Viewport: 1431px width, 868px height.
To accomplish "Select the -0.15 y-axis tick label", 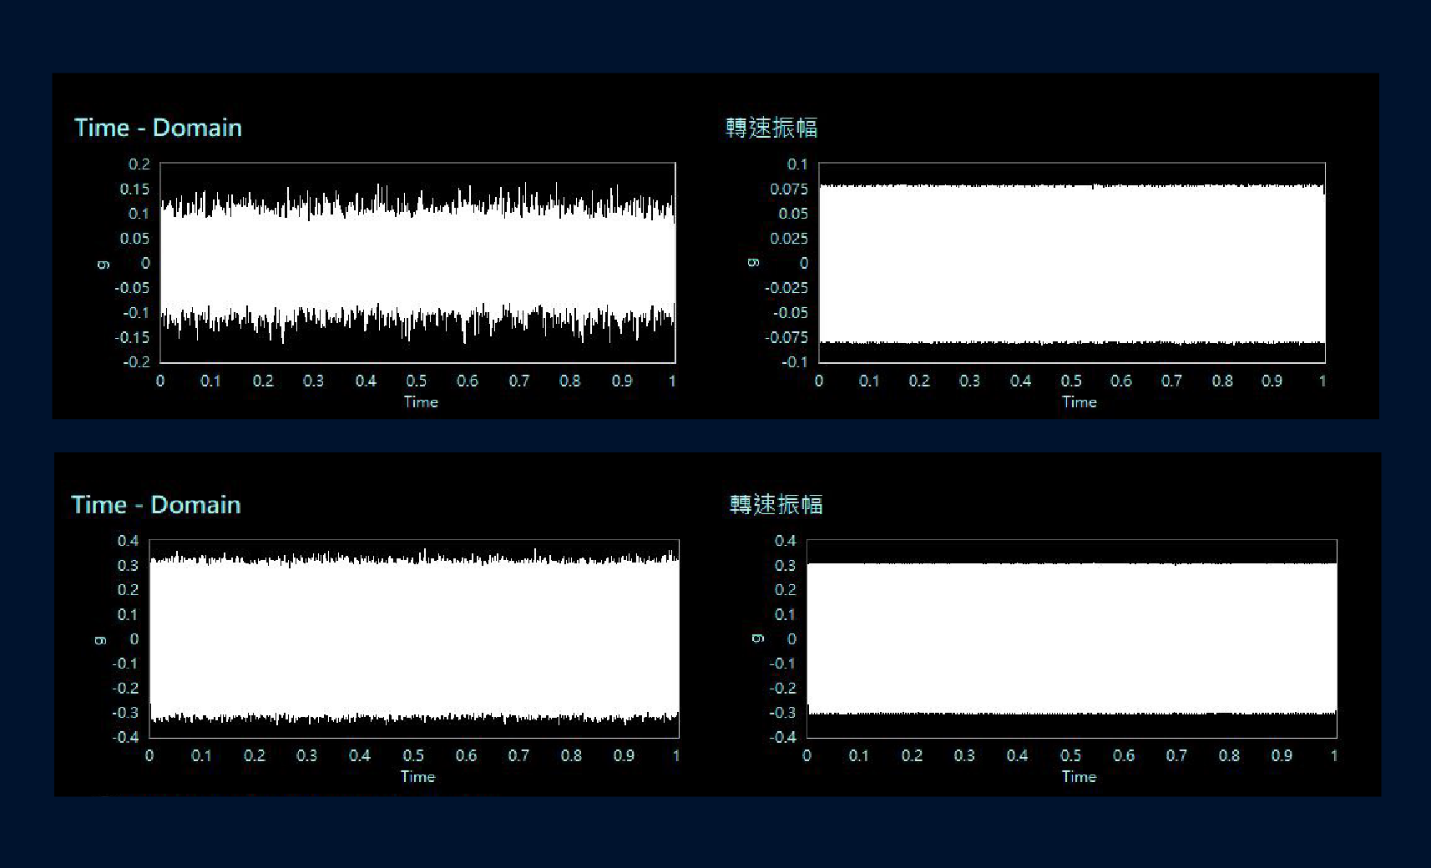I will [132, 338].
